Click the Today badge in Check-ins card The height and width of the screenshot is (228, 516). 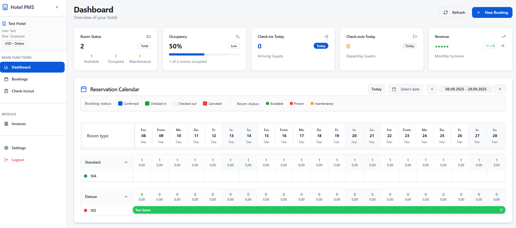[x=321, y=46]
